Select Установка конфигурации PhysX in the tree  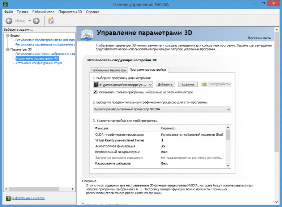pos(39,63)
